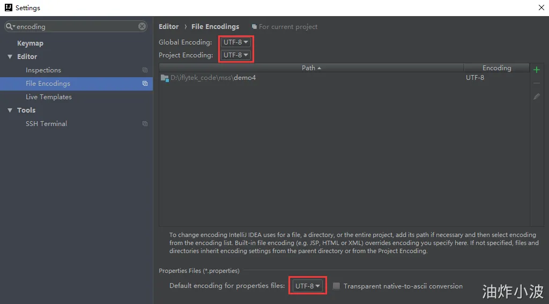Select Live Templates in the settings tree

48,97
